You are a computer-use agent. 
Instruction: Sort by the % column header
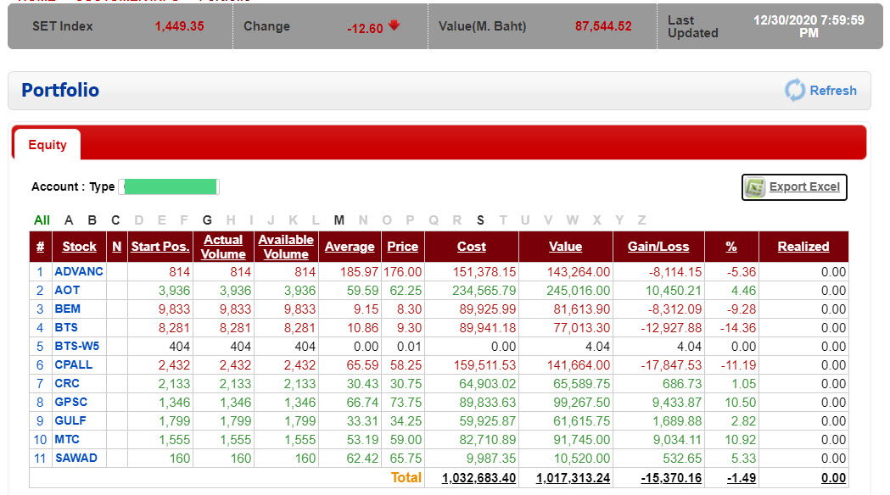click(x=731, y=247)
